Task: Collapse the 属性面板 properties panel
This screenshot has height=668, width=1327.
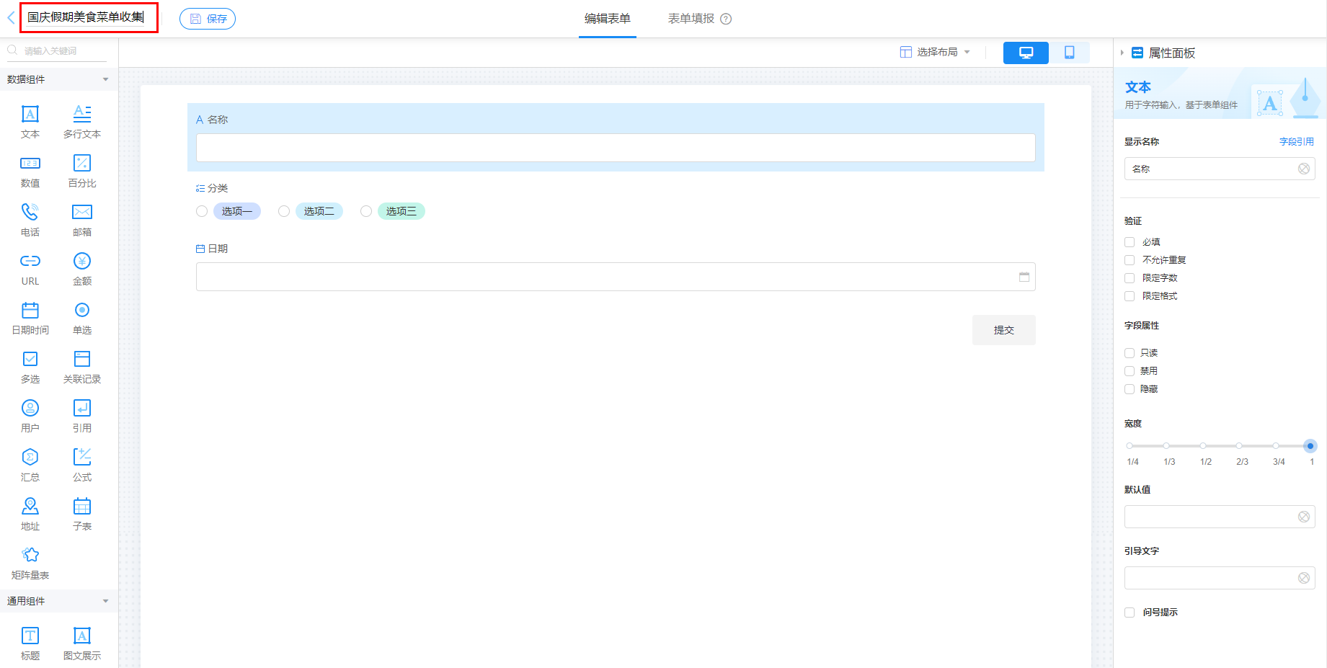Action: click(x=1122, y=53)
